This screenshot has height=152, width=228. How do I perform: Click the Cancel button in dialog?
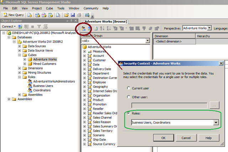pyautogui.click(x=186, y=138)
